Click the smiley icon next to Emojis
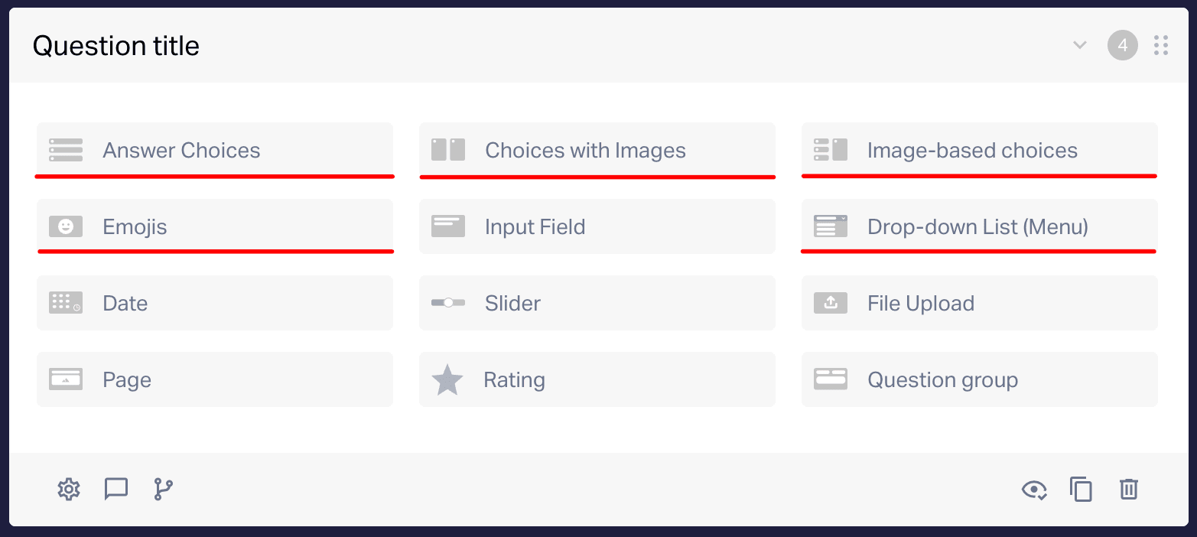This screenshot has height=537, width=1197. (66, 226)
